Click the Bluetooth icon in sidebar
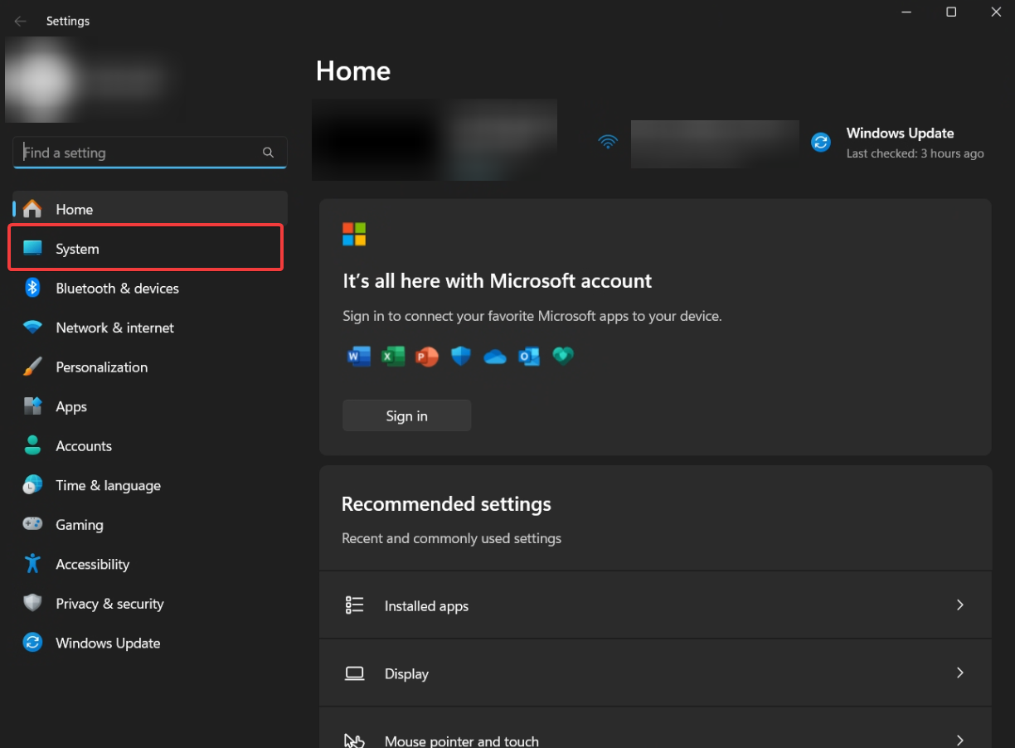 click(x=32, y=288)
